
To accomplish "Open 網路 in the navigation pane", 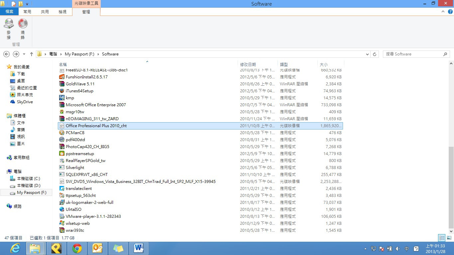I will [x=18, y=207].
